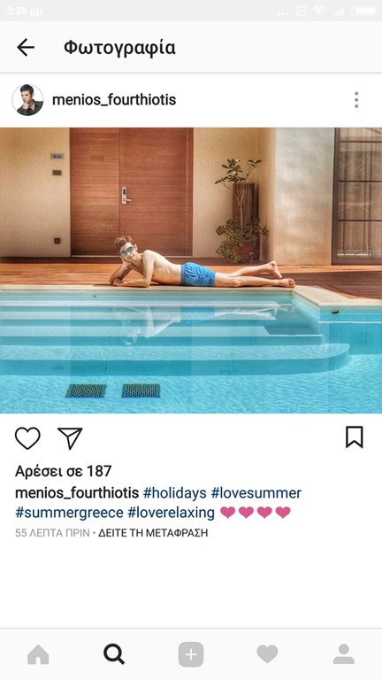Screen dimensions: 382x680
Task: Tap the back arrow icon
Action: (26, 47)
